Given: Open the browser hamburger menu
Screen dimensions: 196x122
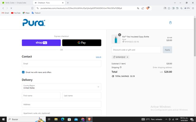Looking at the screenshot, I should (x=193, y=8).
